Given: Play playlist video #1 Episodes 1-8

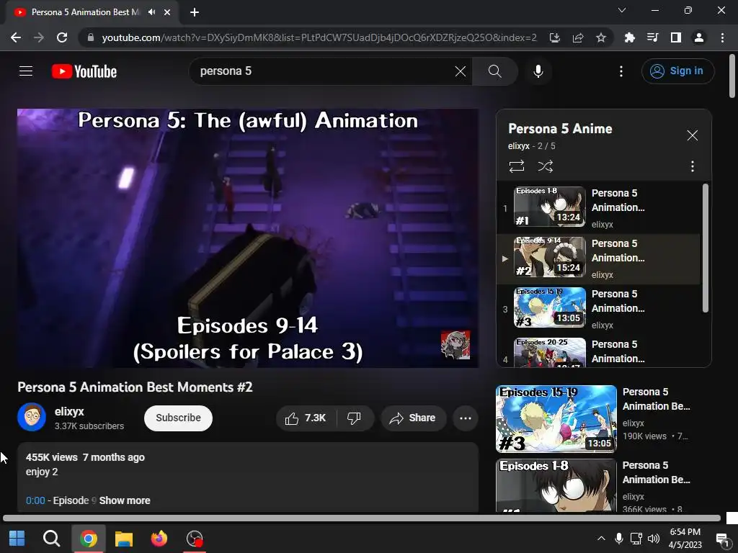Looking at the screenshot, I should pos(597,208).
